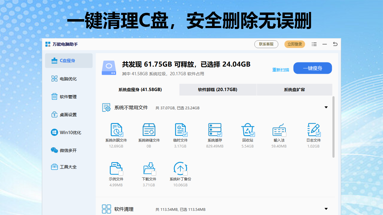
Task: Uncheck the 临时文件 checkbox
Action: pyautogui.click(x=185, y=134)
